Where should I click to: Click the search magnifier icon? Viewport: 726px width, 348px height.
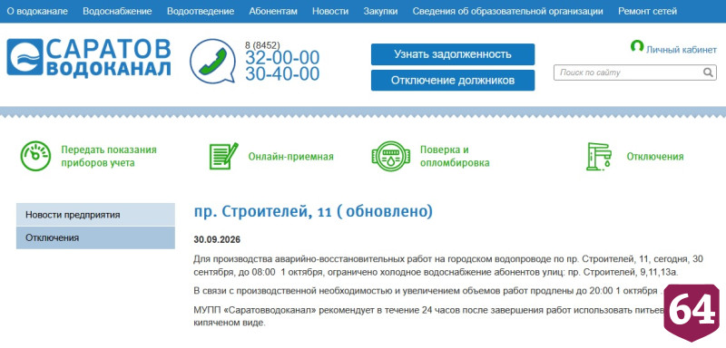tap(709, 72)
